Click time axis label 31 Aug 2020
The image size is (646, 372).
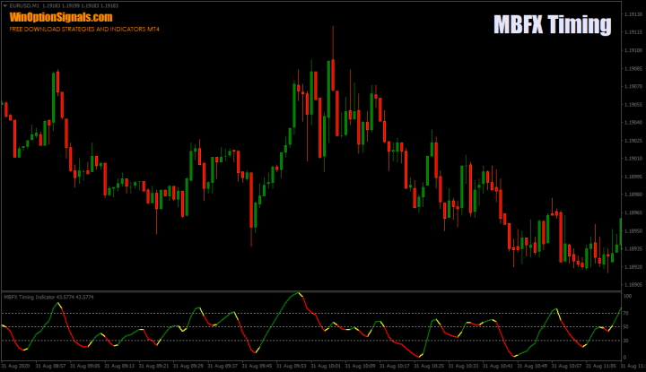tap(15, 366)
